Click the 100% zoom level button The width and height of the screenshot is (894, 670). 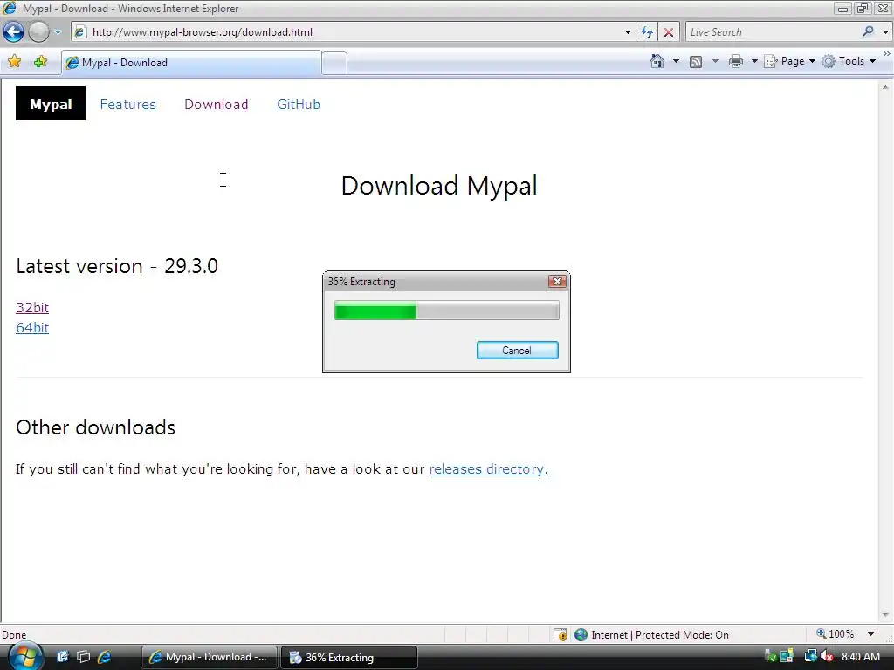click(x=836, y=634)
